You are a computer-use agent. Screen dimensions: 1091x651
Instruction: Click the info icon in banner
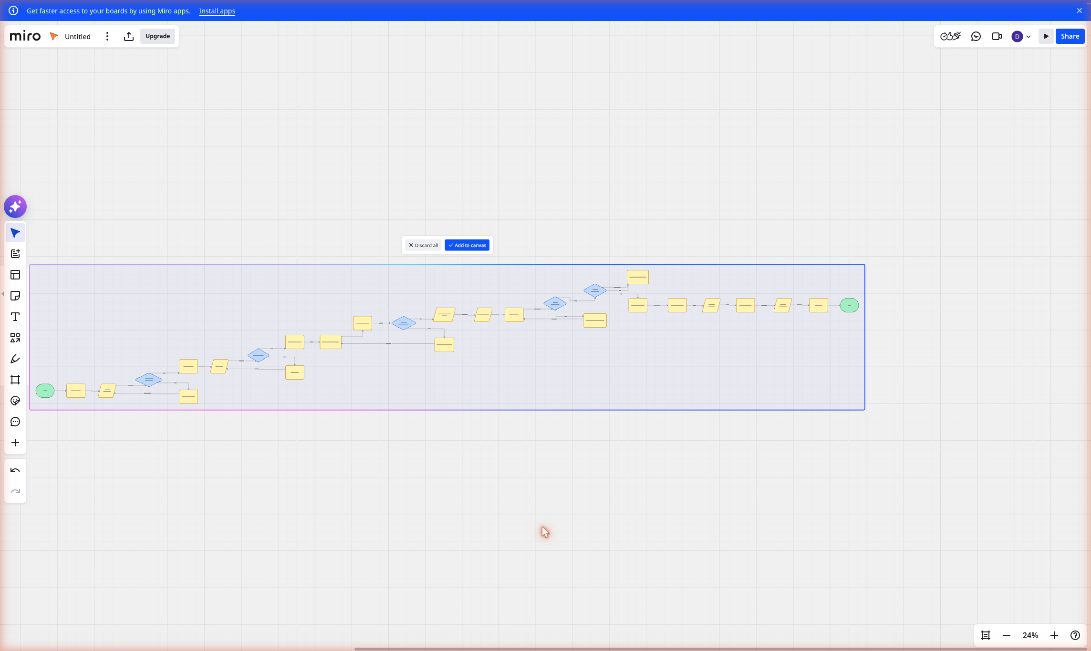coord(13,10)
